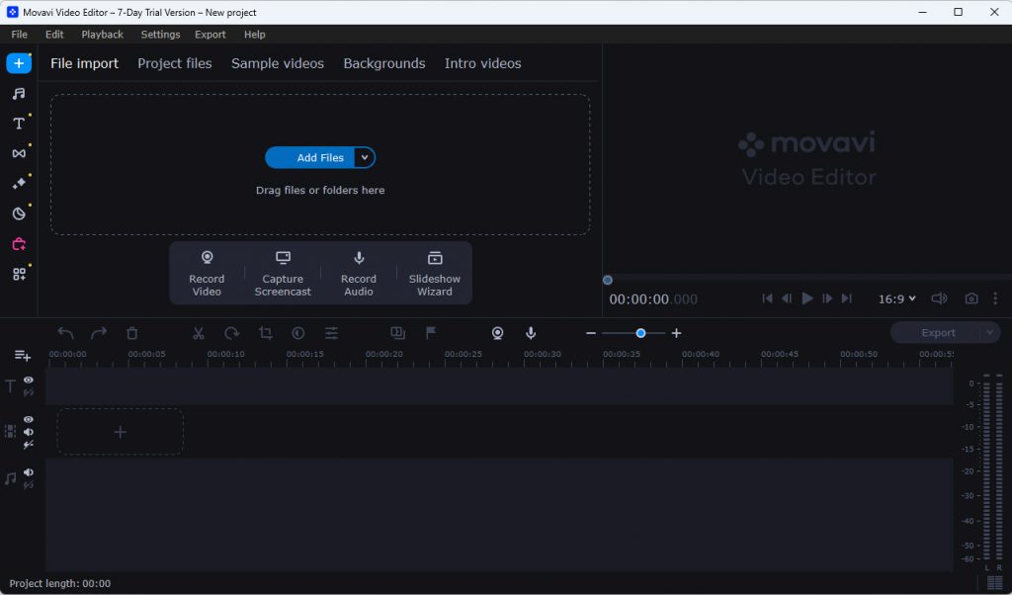Click the plus placeholder on video track
Screen dimensions: 1012x595
(x=120, y=432)
